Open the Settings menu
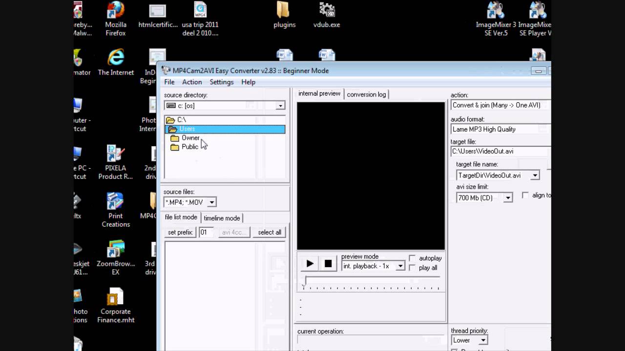This screenshot has height=351, width=625. click(222, 82)
